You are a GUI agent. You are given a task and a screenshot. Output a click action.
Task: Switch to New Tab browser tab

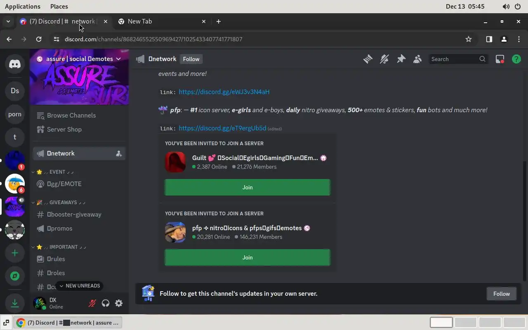click(162, 21)
